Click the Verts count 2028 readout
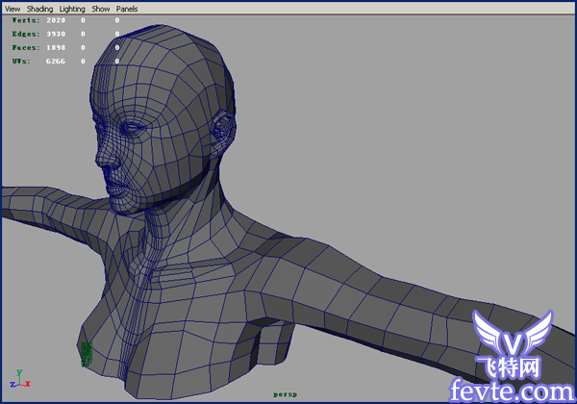The width and height of the screenshot is (577, 404). coord(56,20)
